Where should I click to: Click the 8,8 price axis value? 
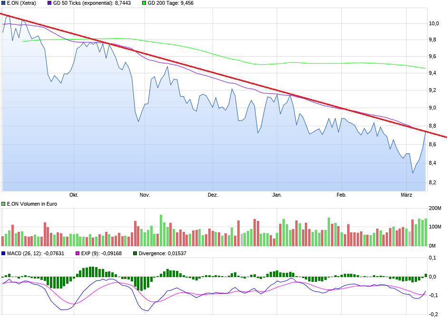(432, 126)
